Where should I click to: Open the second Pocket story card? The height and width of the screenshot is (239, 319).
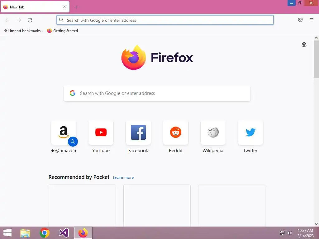pos(157,205)
